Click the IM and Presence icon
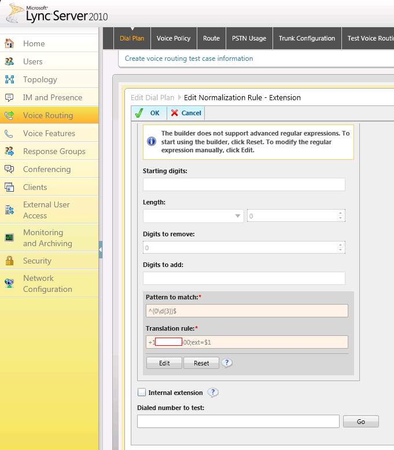Screen dimensions: 394x450 [x=9, y=97]
